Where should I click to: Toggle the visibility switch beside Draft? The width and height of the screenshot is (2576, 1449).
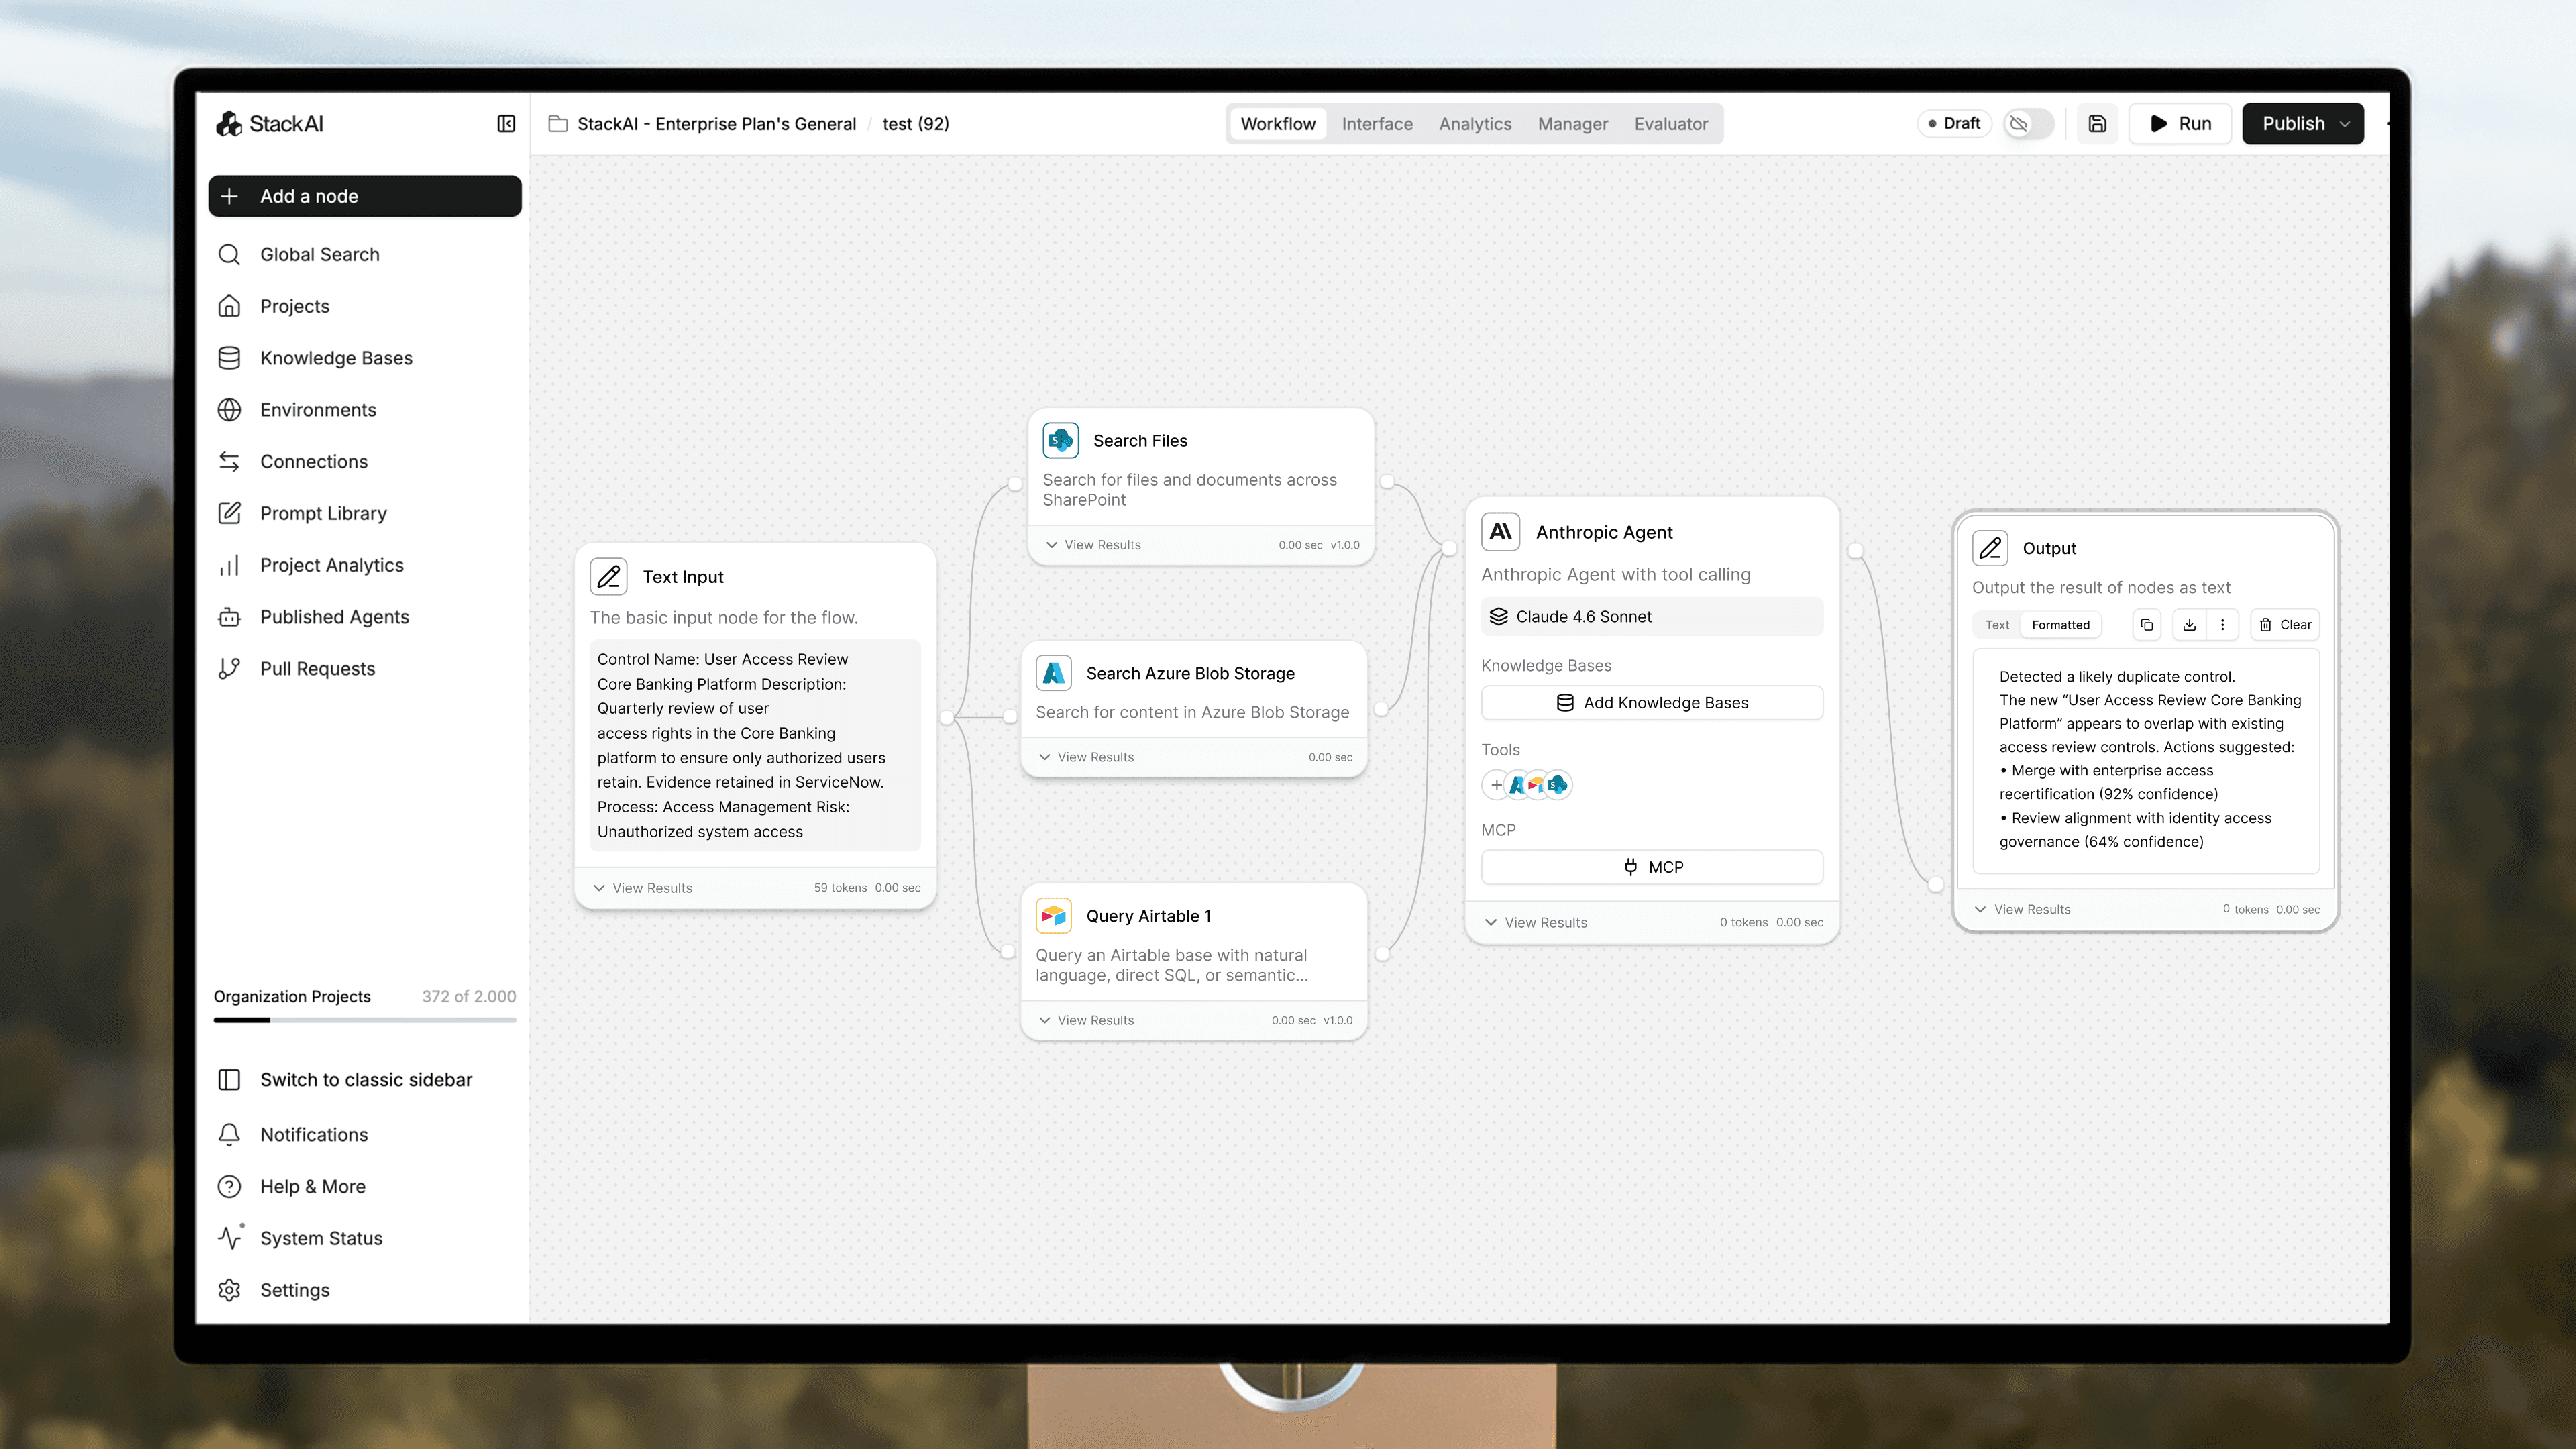point(2028,124)
